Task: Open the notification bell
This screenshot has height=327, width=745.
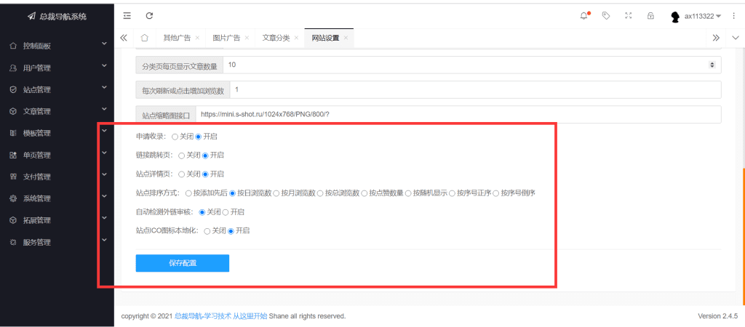Action: 583,15
